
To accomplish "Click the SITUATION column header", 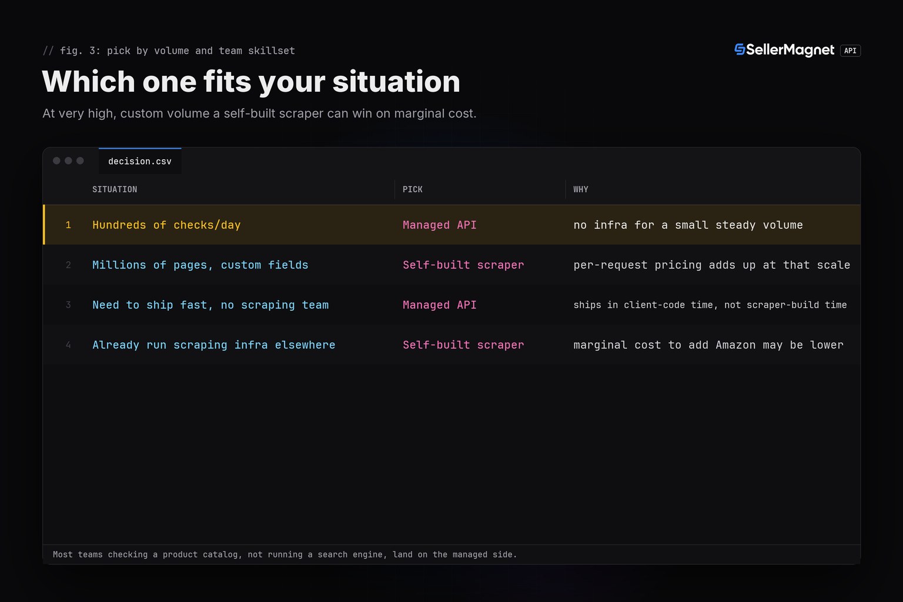I will [115, 189].
